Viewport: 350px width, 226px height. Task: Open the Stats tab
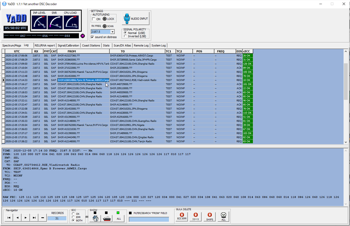pos(106,45)
